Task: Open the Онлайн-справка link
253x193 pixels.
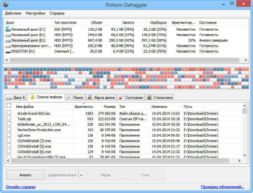Action: (x=21, y=187)
